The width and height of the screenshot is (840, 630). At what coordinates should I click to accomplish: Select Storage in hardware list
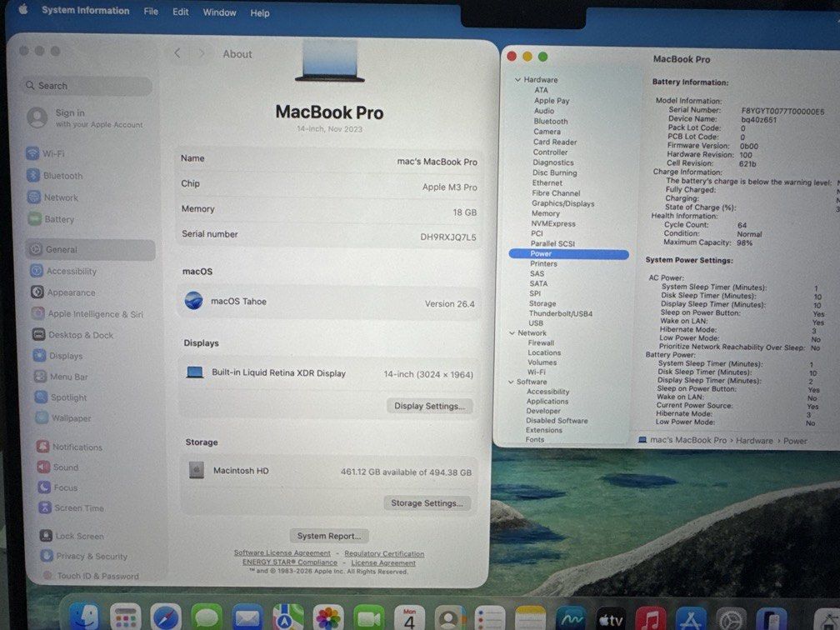pos(542,303)
